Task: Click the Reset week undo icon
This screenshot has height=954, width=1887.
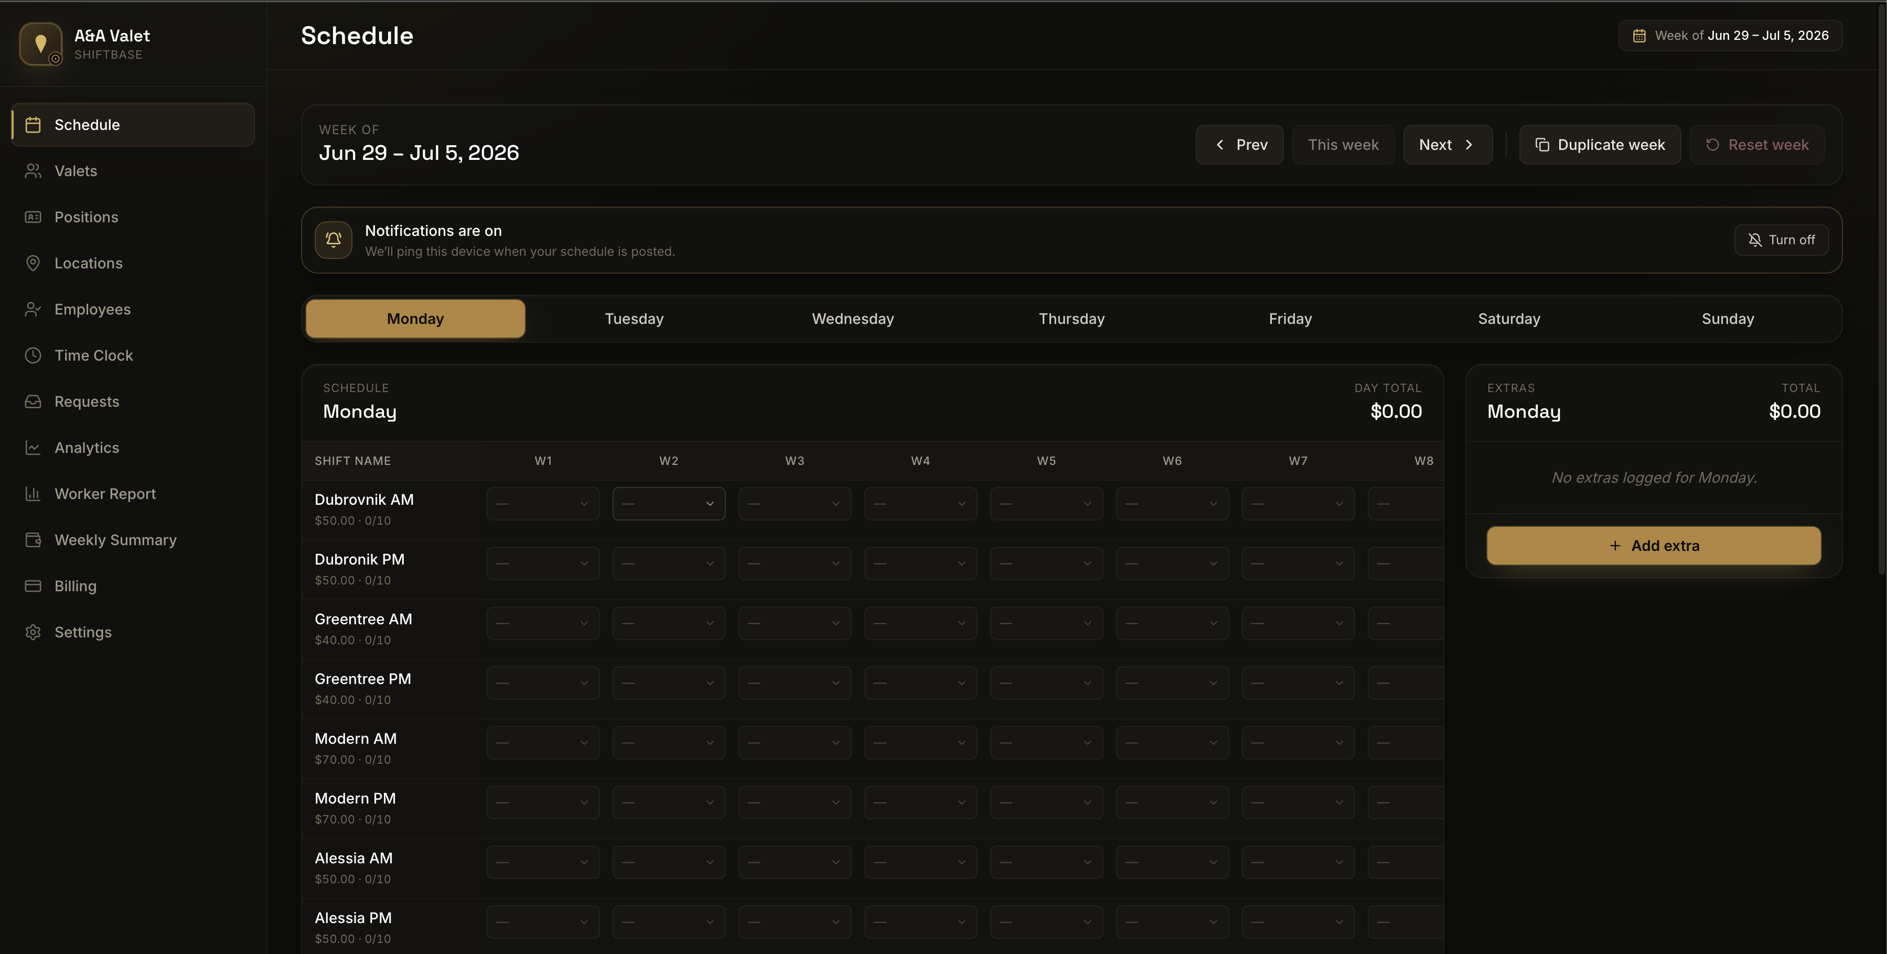Action: click(1713, 145)
